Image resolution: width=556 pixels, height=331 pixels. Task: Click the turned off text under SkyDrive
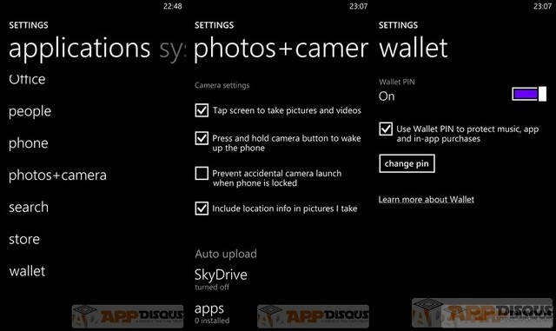(x=212, y=287)
